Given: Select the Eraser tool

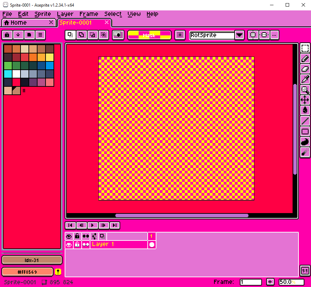Looking at the screenshot, I should coord(305,69).
